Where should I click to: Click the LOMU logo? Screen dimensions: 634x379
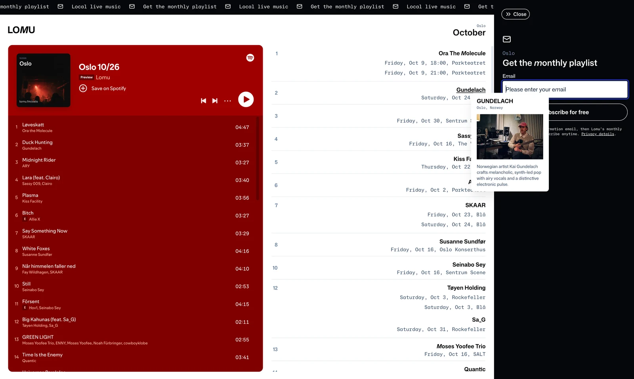(21, 30)
